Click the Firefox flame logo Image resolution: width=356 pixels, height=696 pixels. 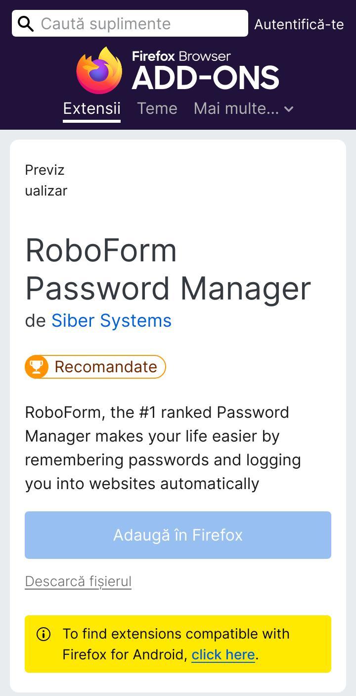[x=99, y=70]
